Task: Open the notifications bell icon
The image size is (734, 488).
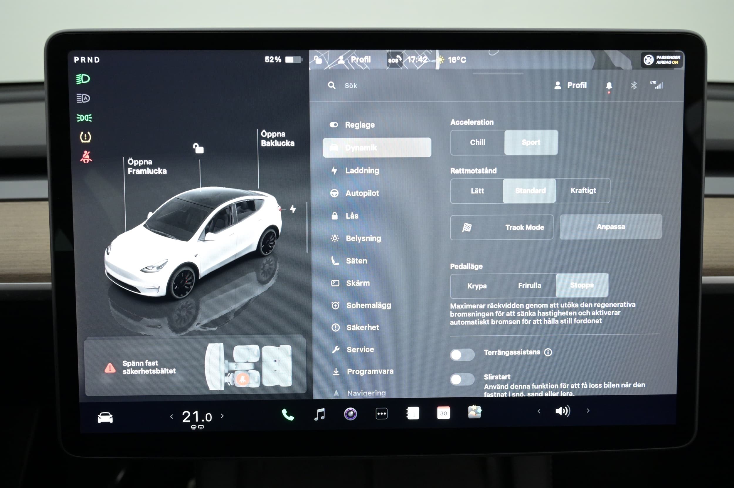Action: (609, 86)
